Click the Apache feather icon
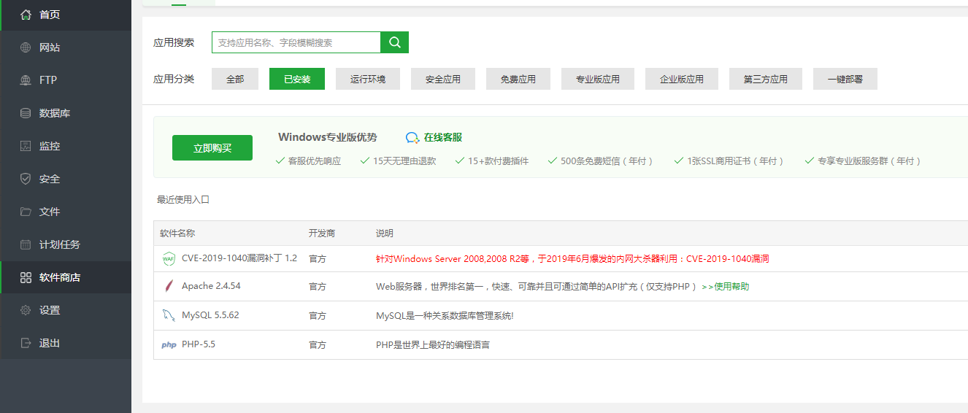The image size is (968, 413). click(x=169, y=286)
